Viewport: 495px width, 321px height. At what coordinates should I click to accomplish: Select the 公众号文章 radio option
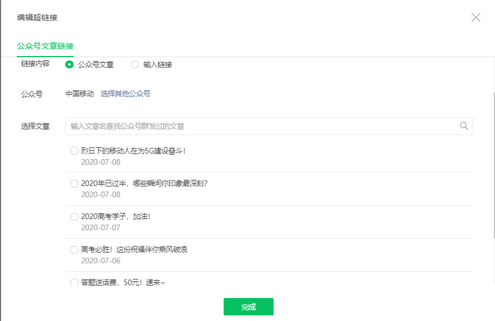[x=70, y=64]
